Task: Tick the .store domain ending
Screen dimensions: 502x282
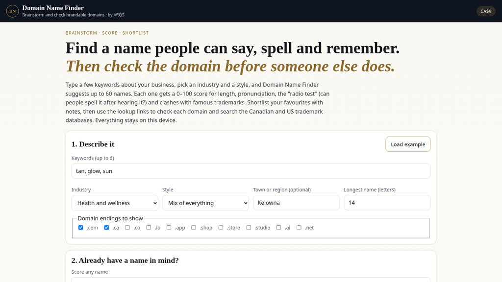Action: point(221,228)
